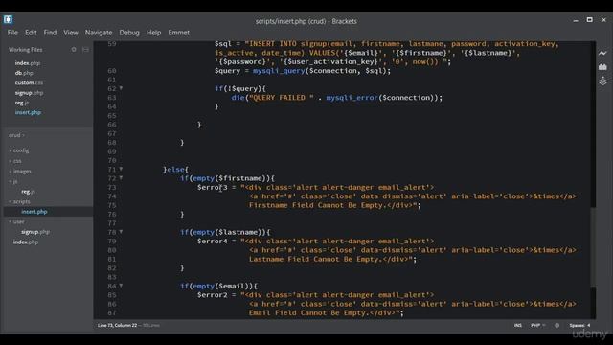Image resolution: width=613 pixels, height=345 pixels.
Task: Open the Edit menu
Action: click(31, 33)
